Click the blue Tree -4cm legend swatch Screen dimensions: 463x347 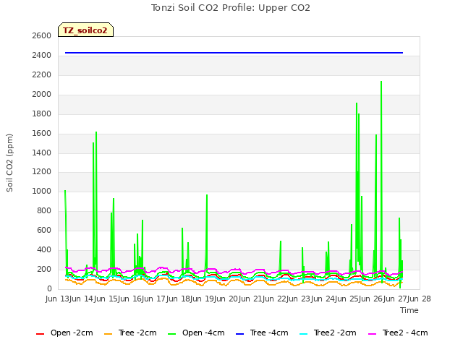(239, 334)
